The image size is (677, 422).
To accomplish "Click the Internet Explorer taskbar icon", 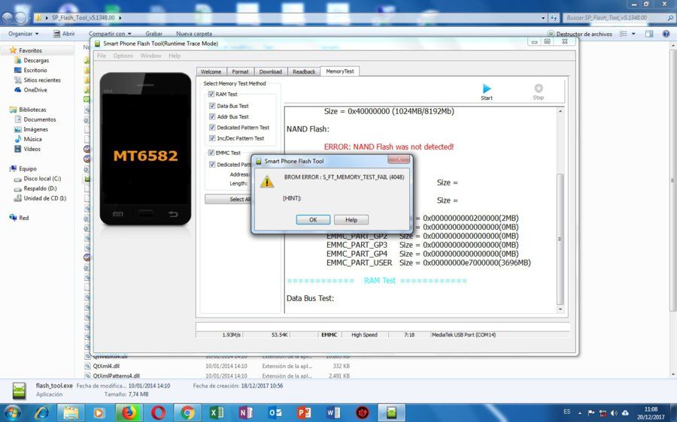I will 42,413.
